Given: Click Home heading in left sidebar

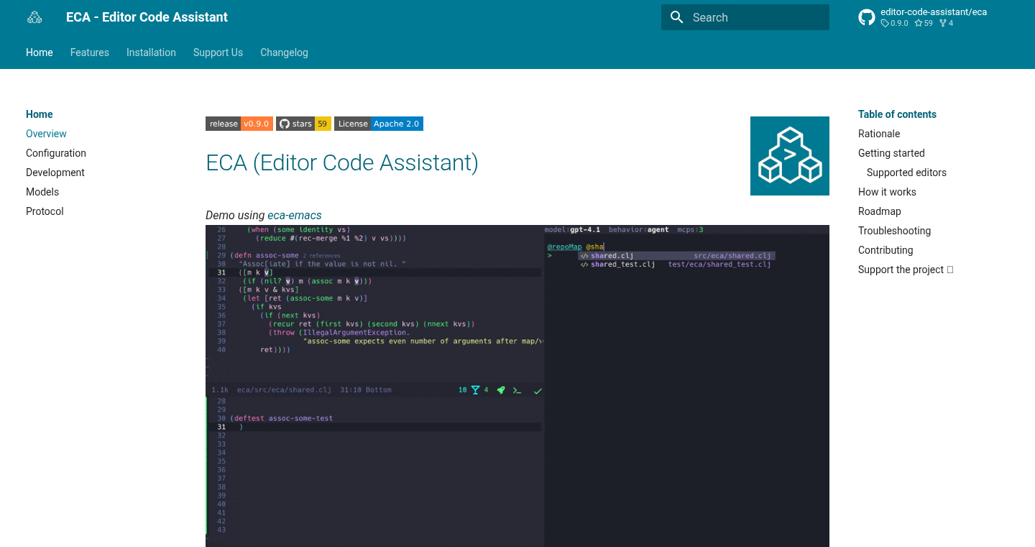Looking at the screenshot, I should pyautogui.click(x=40, y=114).
